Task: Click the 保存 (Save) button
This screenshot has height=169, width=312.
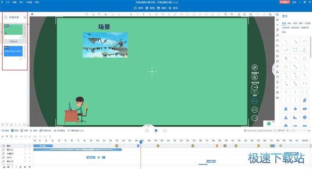Action: pos(162,8)
